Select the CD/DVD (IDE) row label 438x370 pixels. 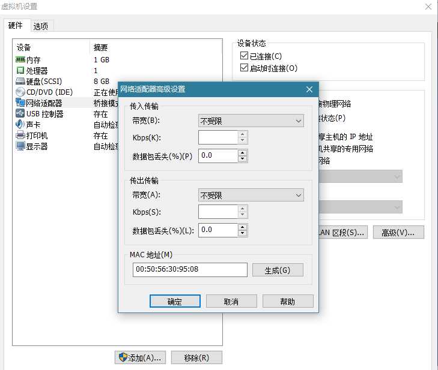click(49, 92)
